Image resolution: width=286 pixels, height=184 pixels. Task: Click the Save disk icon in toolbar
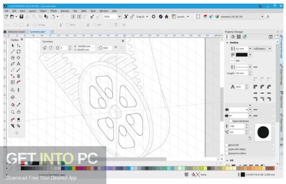[21, 17]
